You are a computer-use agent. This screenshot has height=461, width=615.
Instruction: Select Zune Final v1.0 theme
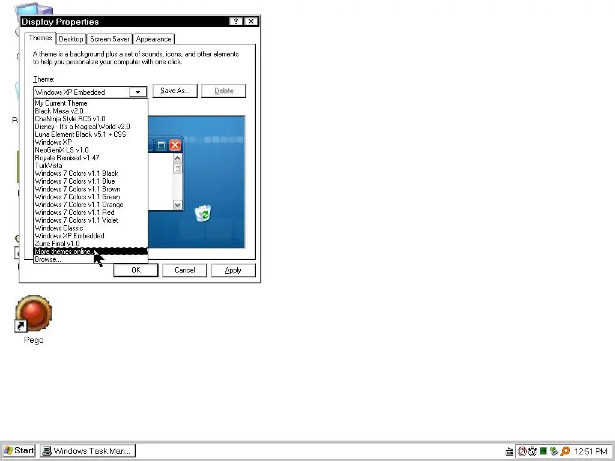coord(91,244)
